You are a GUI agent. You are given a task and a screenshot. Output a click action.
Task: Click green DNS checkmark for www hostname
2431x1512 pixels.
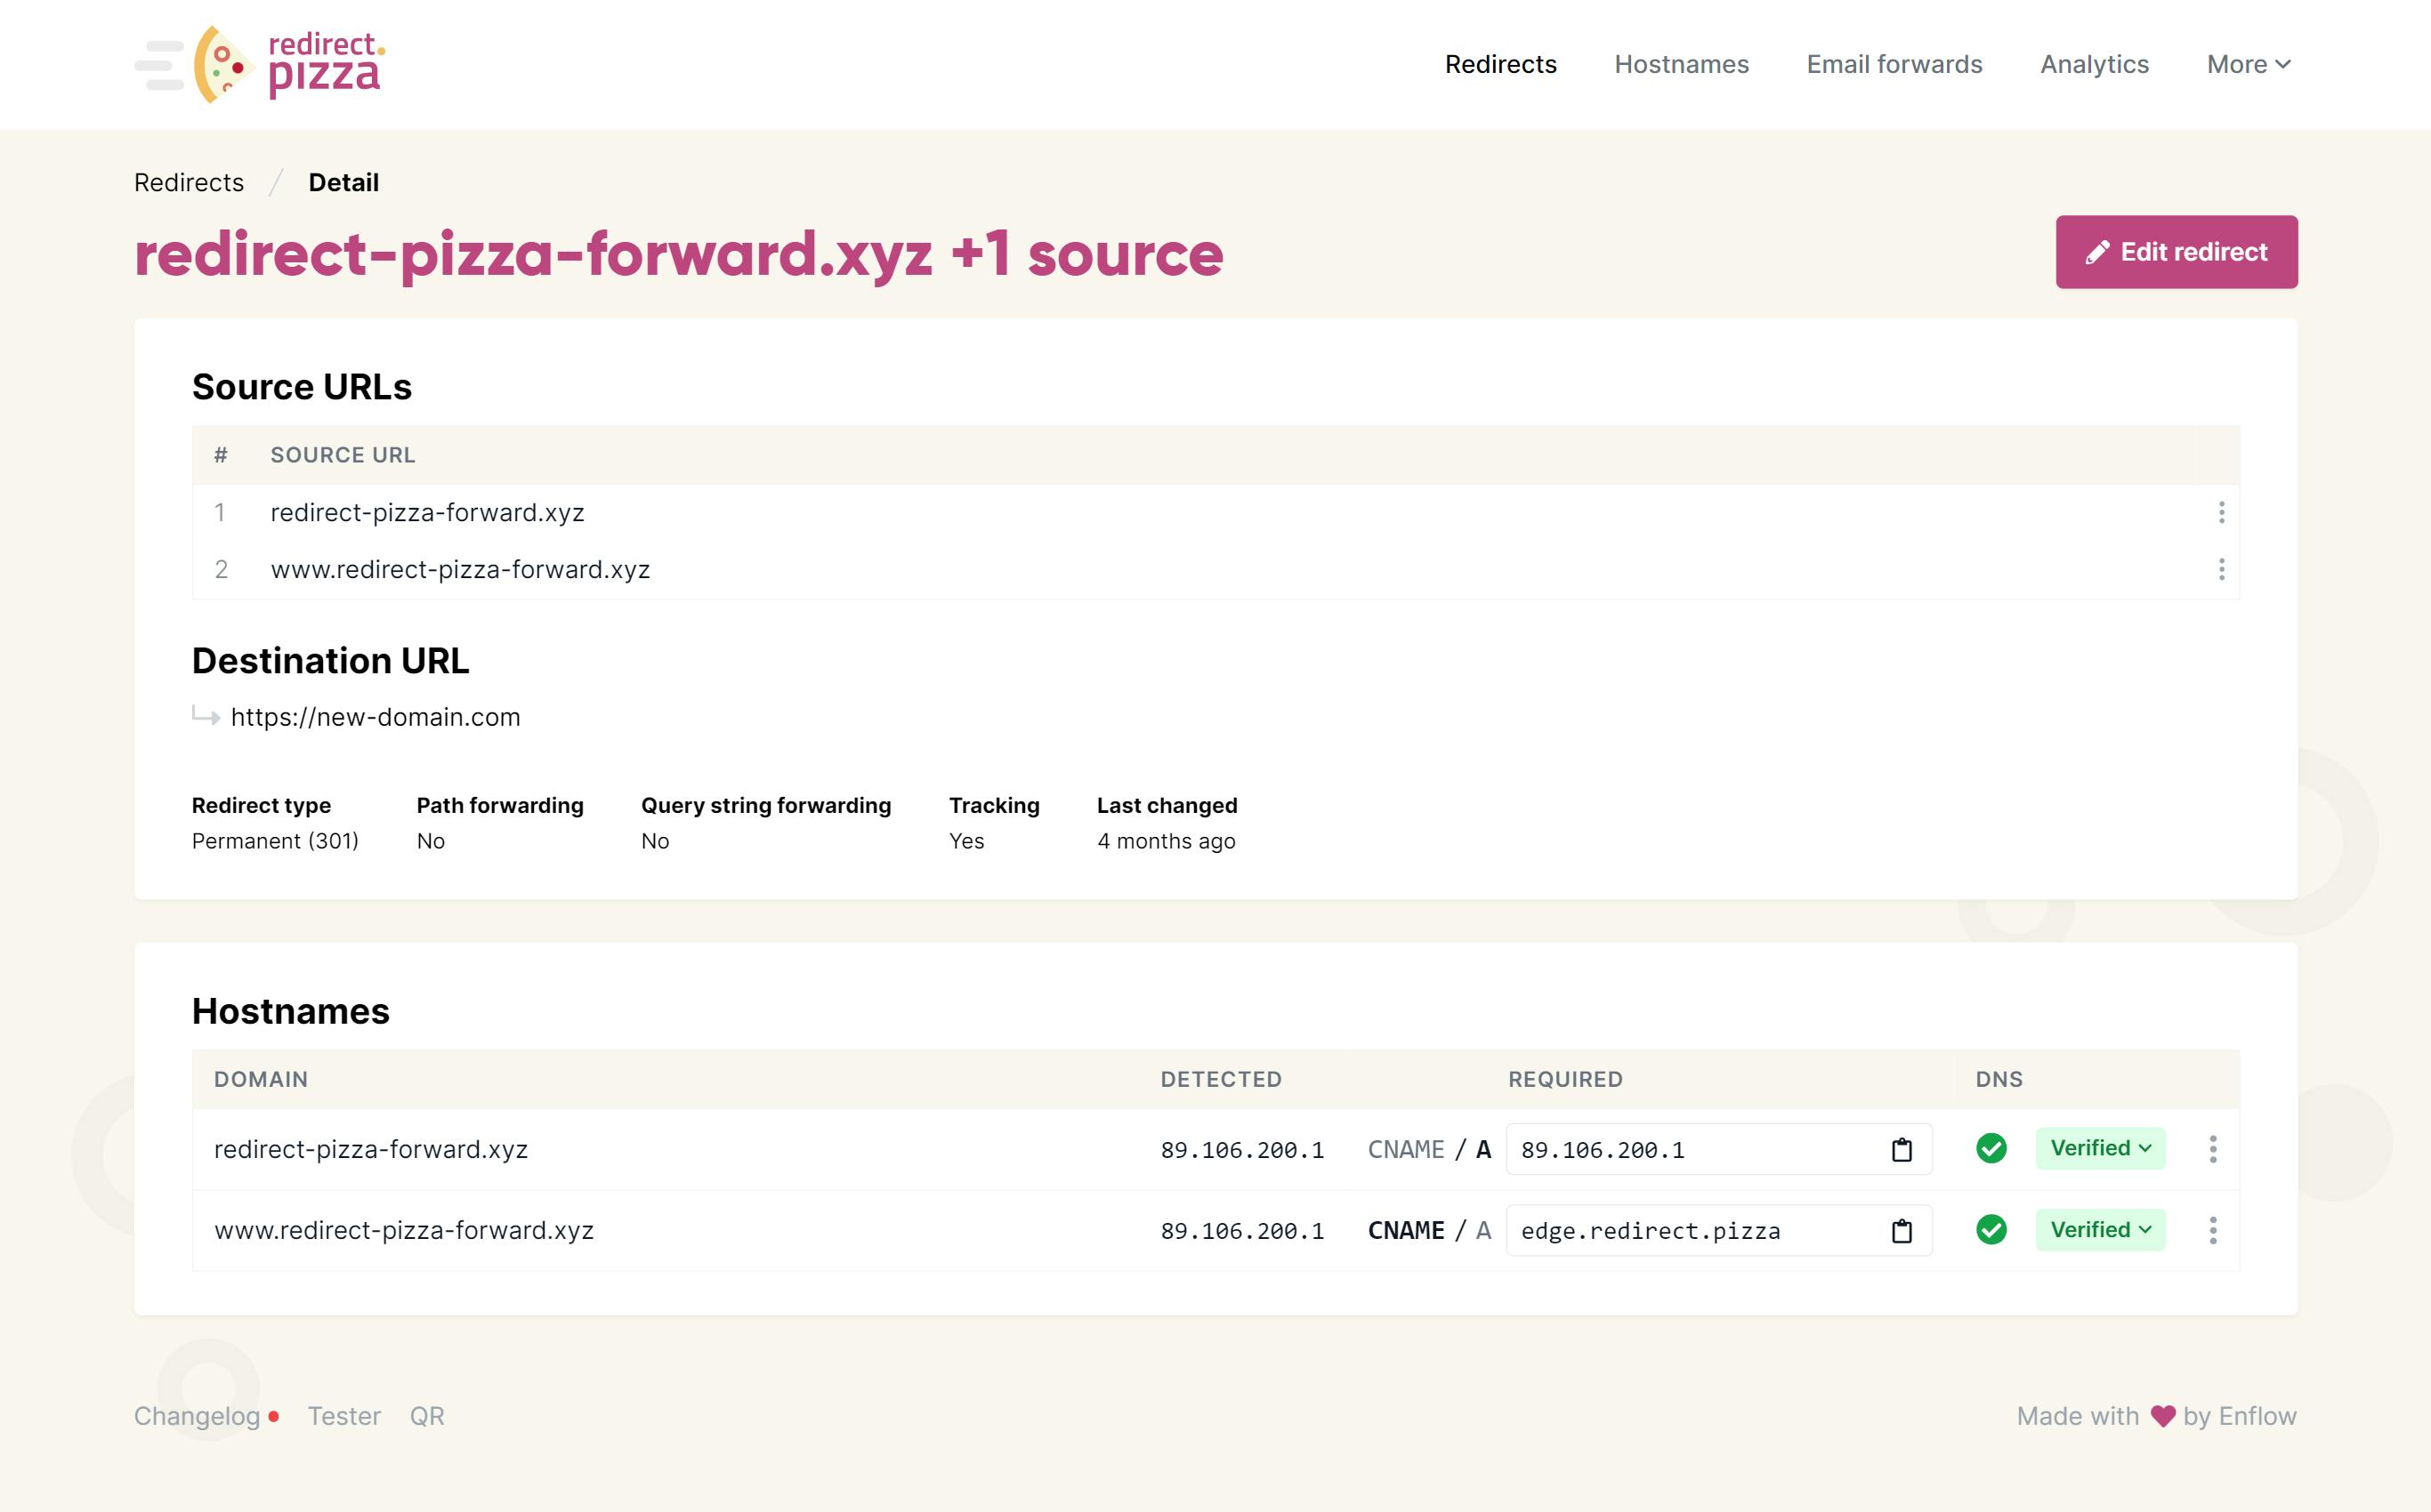[x=1991, y=1230]
